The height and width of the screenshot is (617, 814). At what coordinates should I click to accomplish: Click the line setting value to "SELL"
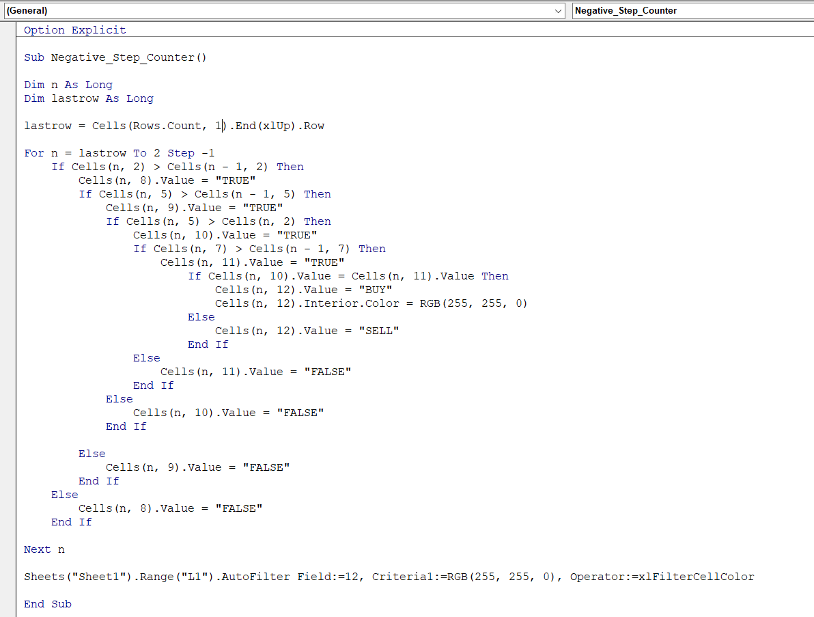pos(307,331)
